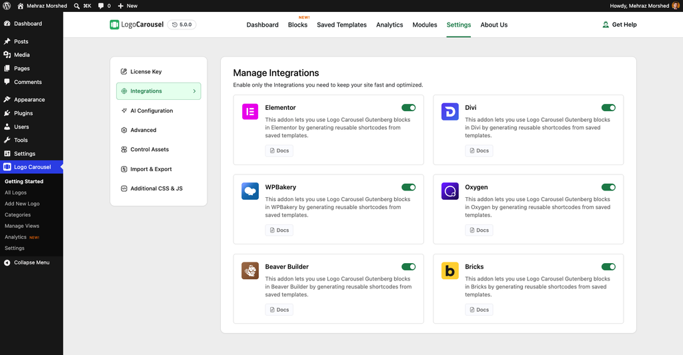
Task: Click the user avatar next to Howdy
Action: [x=676, y=5]
